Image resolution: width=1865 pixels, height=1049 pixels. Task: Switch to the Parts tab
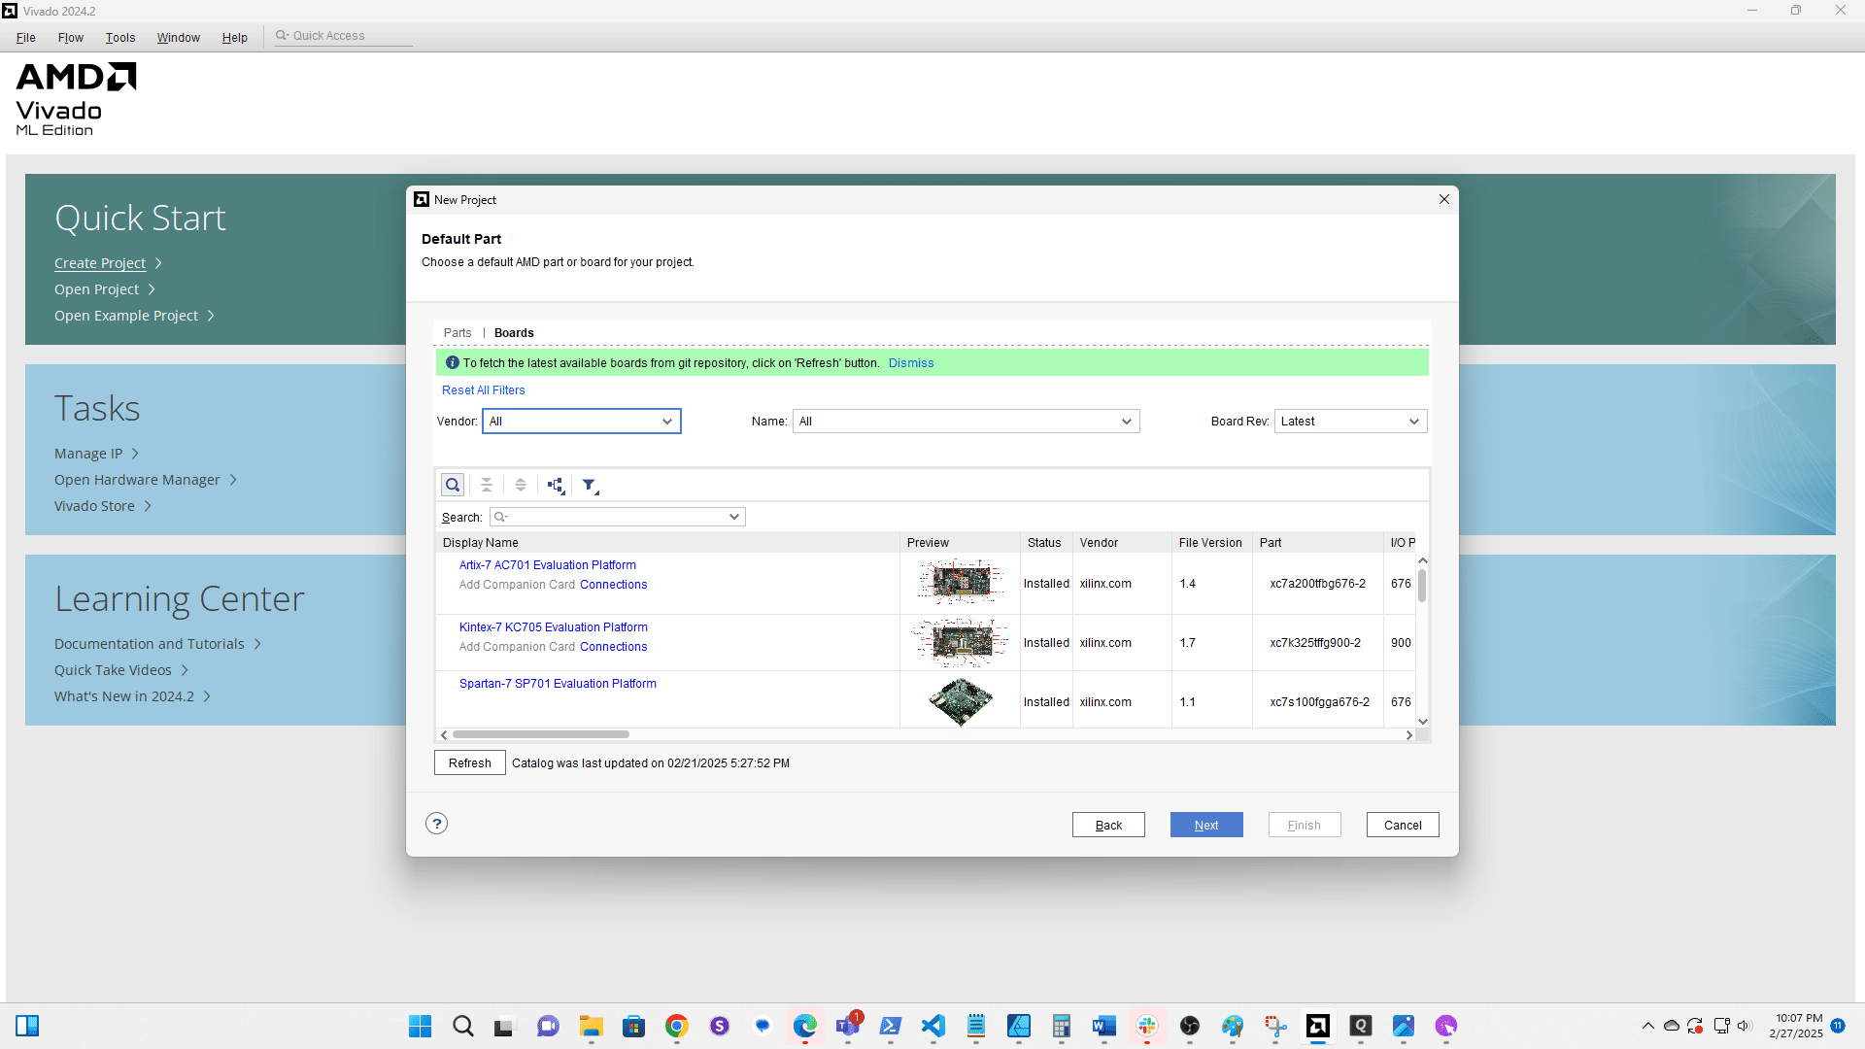click(458, 332)
